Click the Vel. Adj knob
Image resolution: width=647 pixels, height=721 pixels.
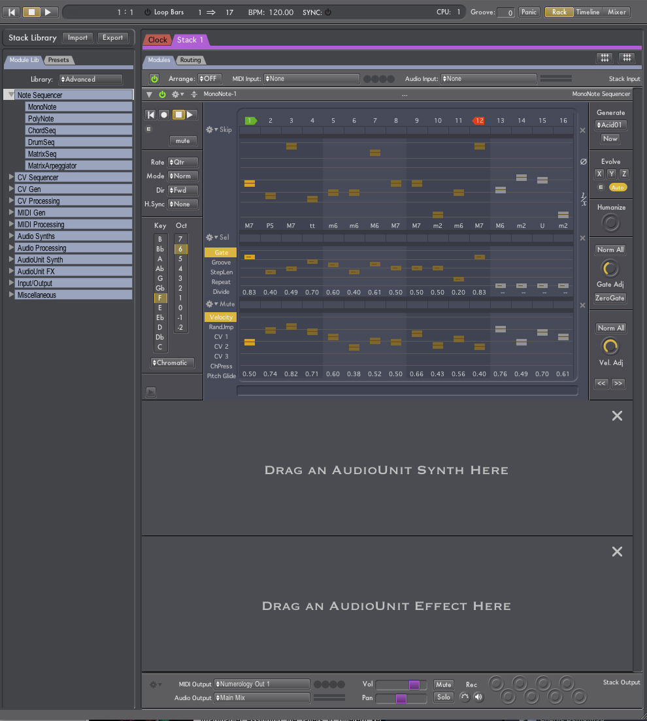(x=610, y=347)
